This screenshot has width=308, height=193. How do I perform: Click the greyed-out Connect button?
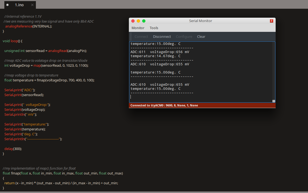[x=141, y=37]
